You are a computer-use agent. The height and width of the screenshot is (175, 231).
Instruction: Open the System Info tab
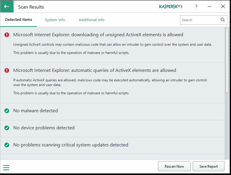coord(55,20)
